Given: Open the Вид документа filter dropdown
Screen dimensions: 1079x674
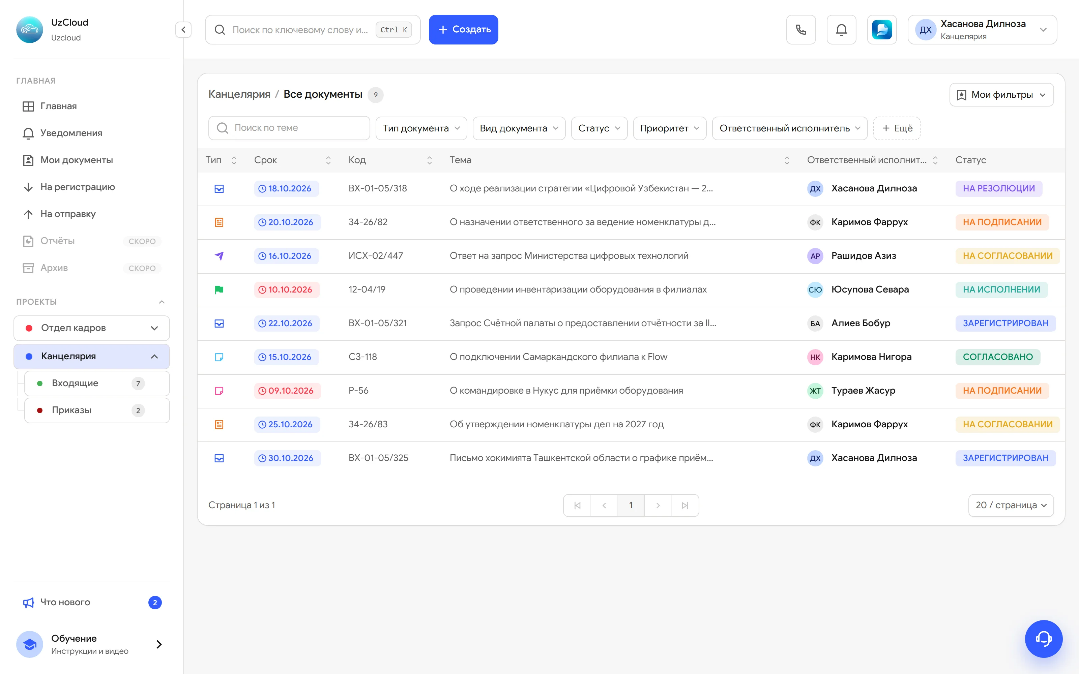Looking at the screenshot, I should point(519,128).
